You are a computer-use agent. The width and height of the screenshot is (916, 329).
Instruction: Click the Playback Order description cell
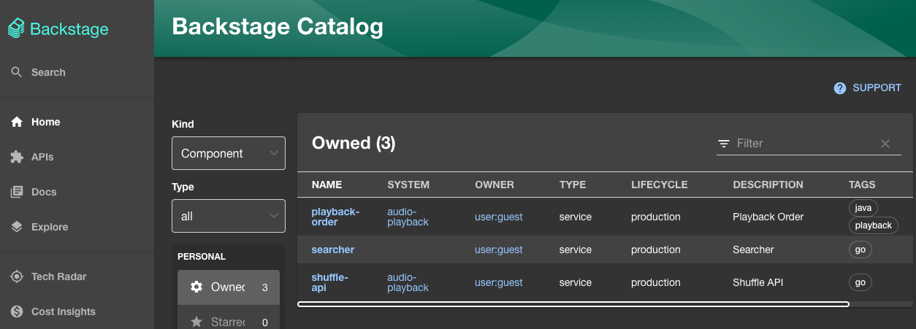click(x=768, y=217)
